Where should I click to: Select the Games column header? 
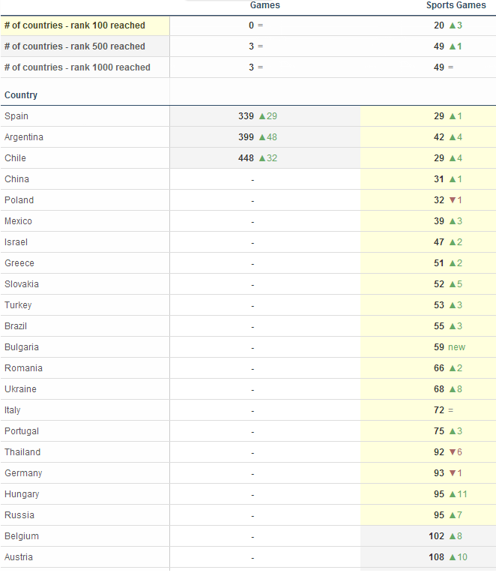[x=265, y=5]
